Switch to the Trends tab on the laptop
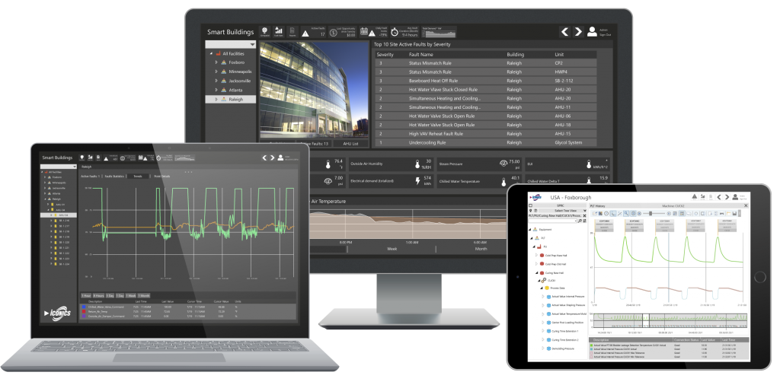The width and height of the screenshot is (780, 385). pyautogui.click(x=138, y=176)
